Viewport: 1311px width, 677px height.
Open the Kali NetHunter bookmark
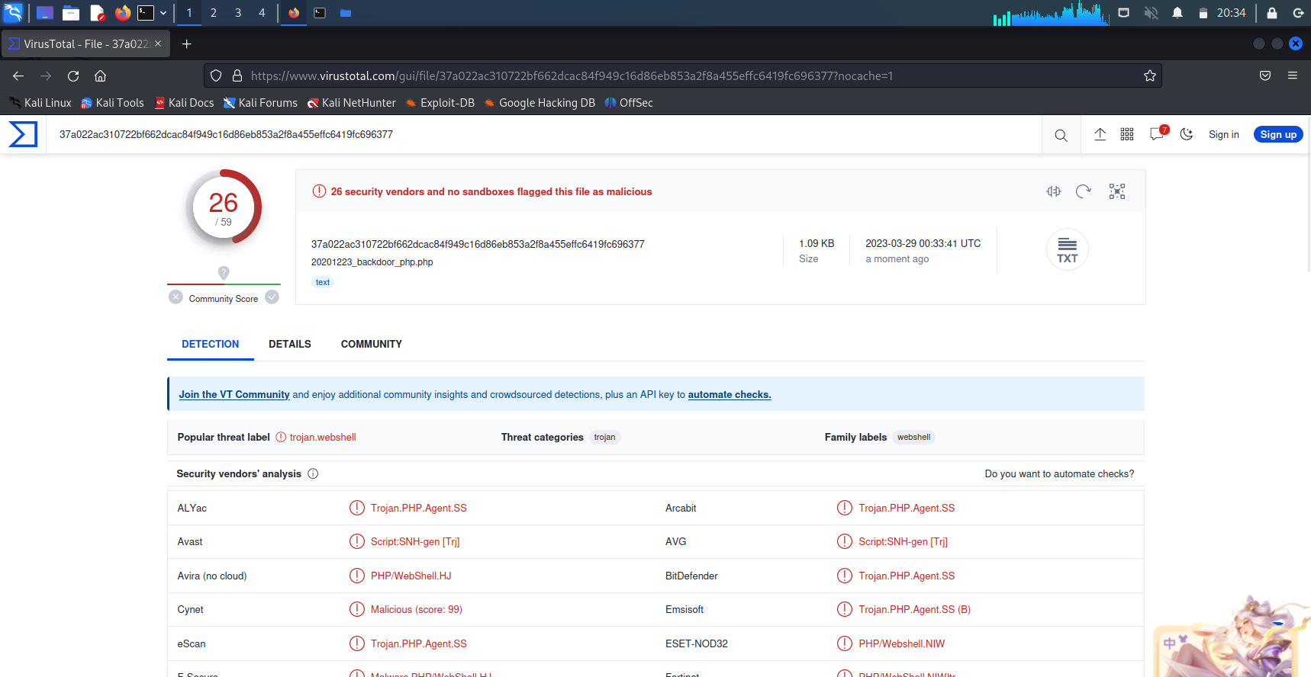coord(351,103)
